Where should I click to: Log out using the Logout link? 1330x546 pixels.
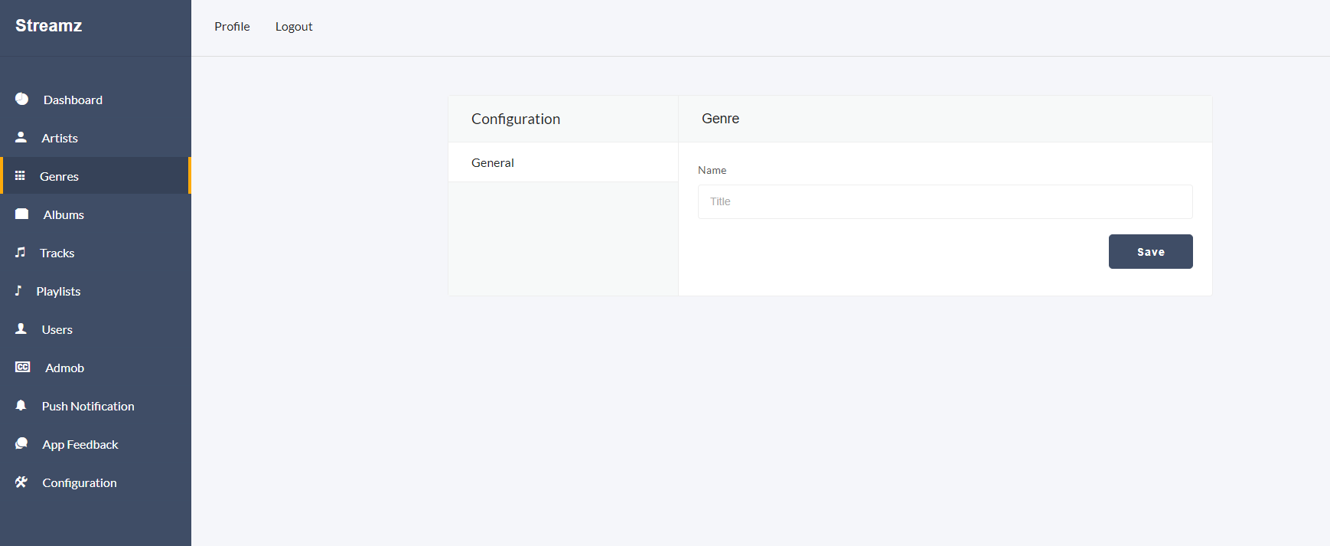pos(294,27)
